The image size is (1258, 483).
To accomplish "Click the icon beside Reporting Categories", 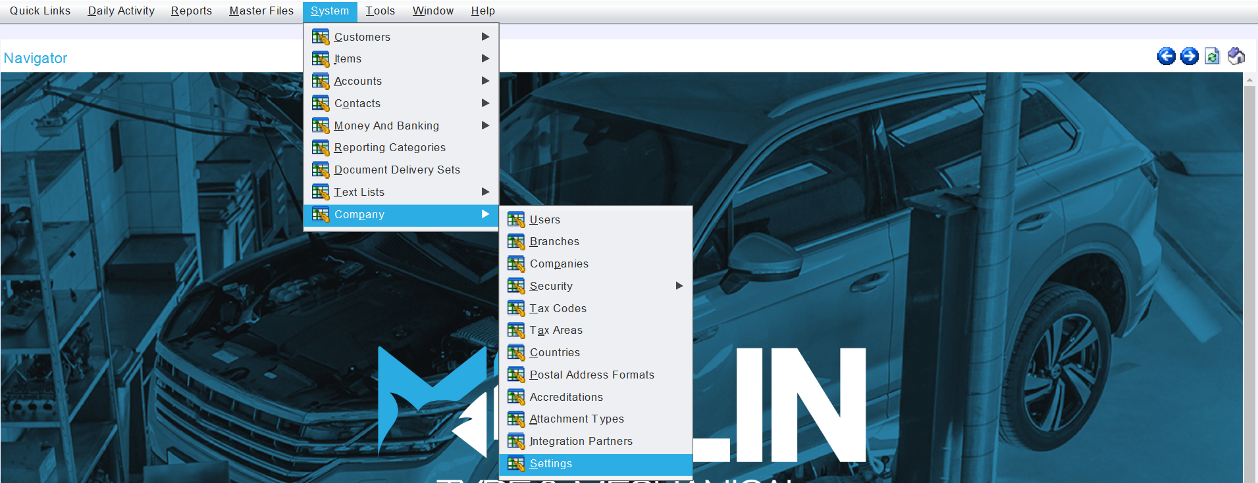I will coord(321,148).
